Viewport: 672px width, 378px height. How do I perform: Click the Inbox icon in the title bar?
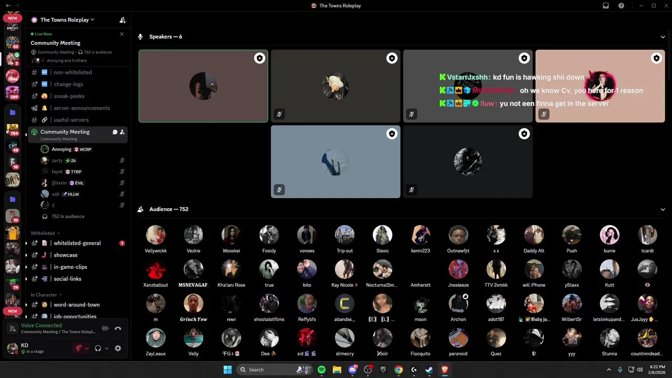coord(606,6)
